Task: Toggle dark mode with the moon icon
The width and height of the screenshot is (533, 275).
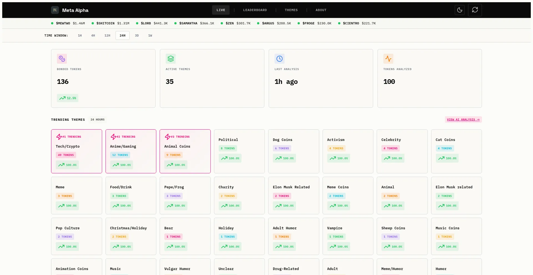Action: click(x=460, y=10)
